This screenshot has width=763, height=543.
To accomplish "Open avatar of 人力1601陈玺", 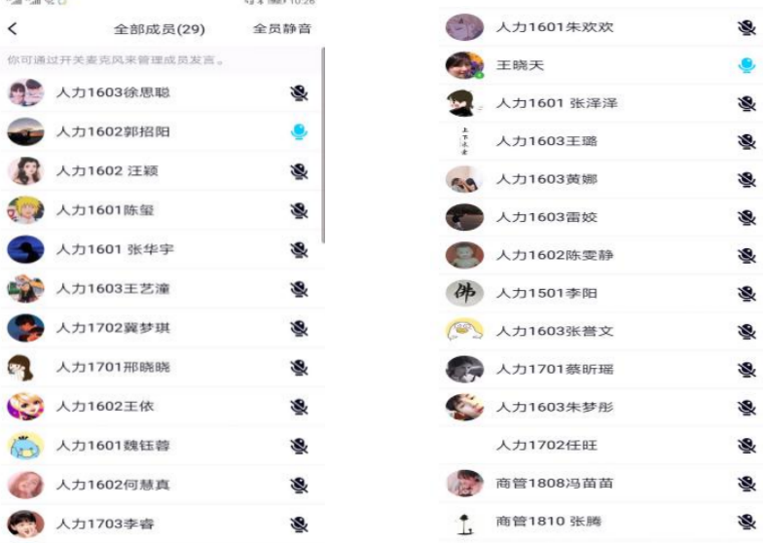I will 25,210.
